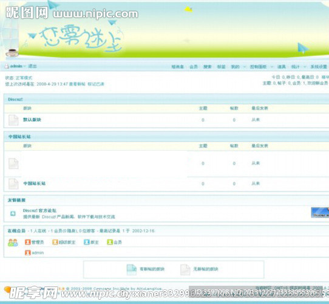Open the Discuz! 官方论坛 friend link
329x304 pixels.
point(39,210)
